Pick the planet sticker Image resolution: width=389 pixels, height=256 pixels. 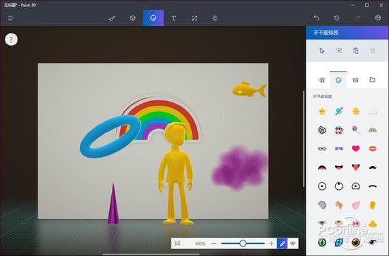click(339, 111)
